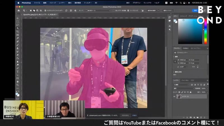Screen dimensions: 224x126
Task: Switch to the CC ライブラリ tab
Action: 195,48
